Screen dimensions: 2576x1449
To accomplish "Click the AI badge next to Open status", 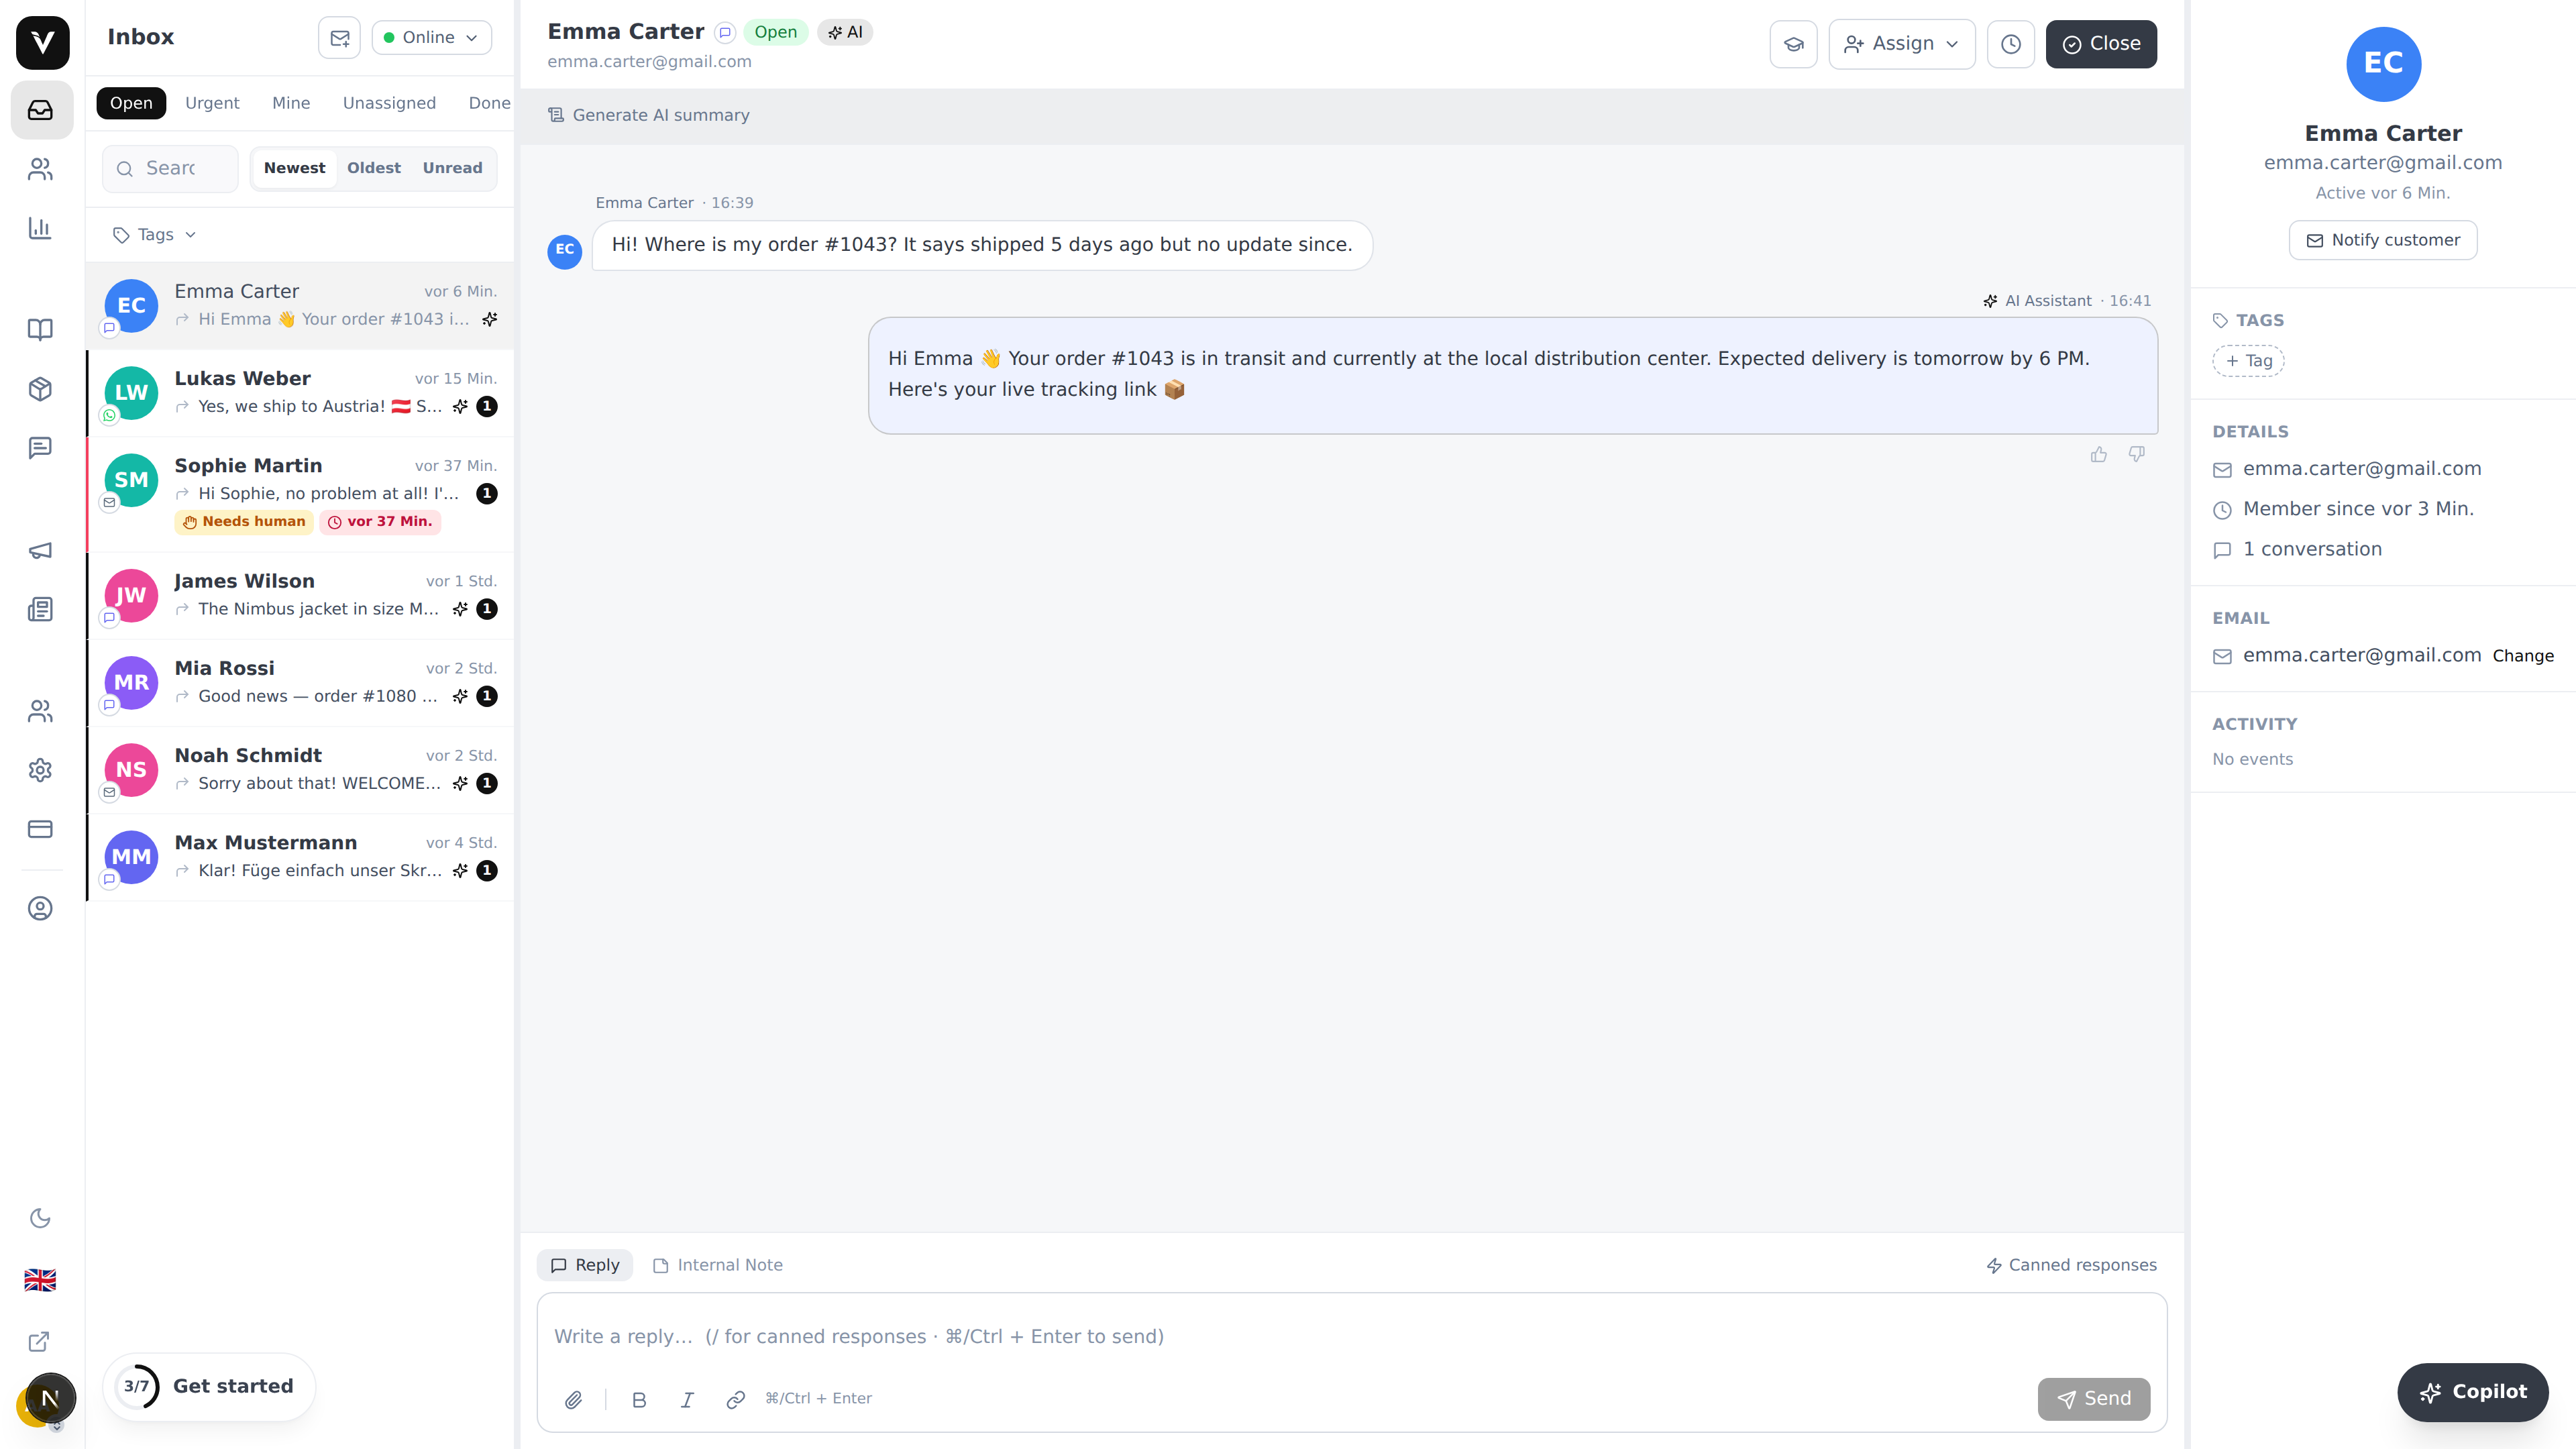I will pos(845,32).
